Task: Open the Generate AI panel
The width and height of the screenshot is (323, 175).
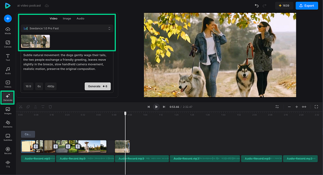Action: 8,97
